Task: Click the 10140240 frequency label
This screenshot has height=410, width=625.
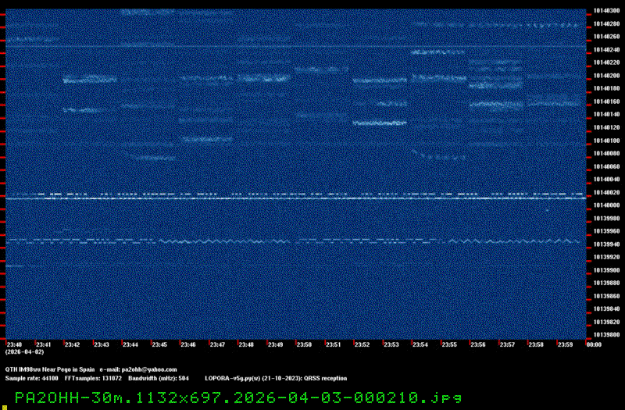Action: coord(607,50)
